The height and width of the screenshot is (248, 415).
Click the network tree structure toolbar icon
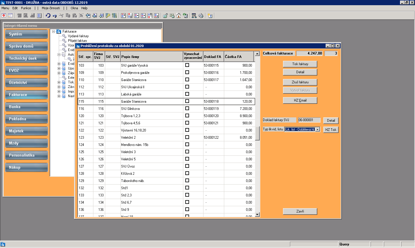(x=194, y=16)
